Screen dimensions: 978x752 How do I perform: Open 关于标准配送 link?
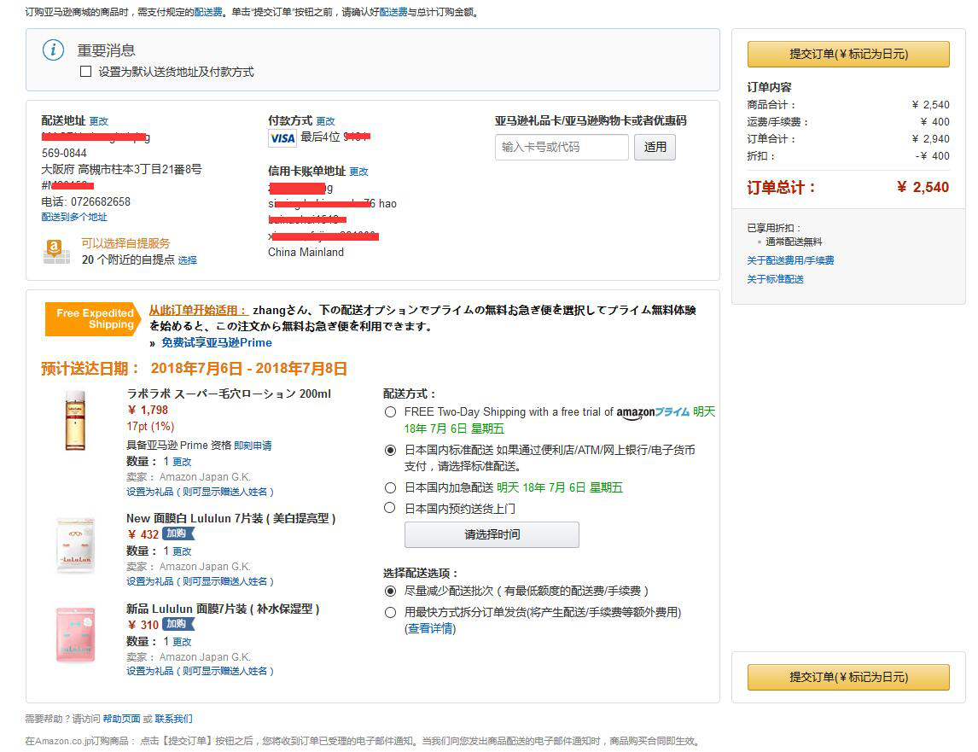pyautogui.click(x=775, y=279)
